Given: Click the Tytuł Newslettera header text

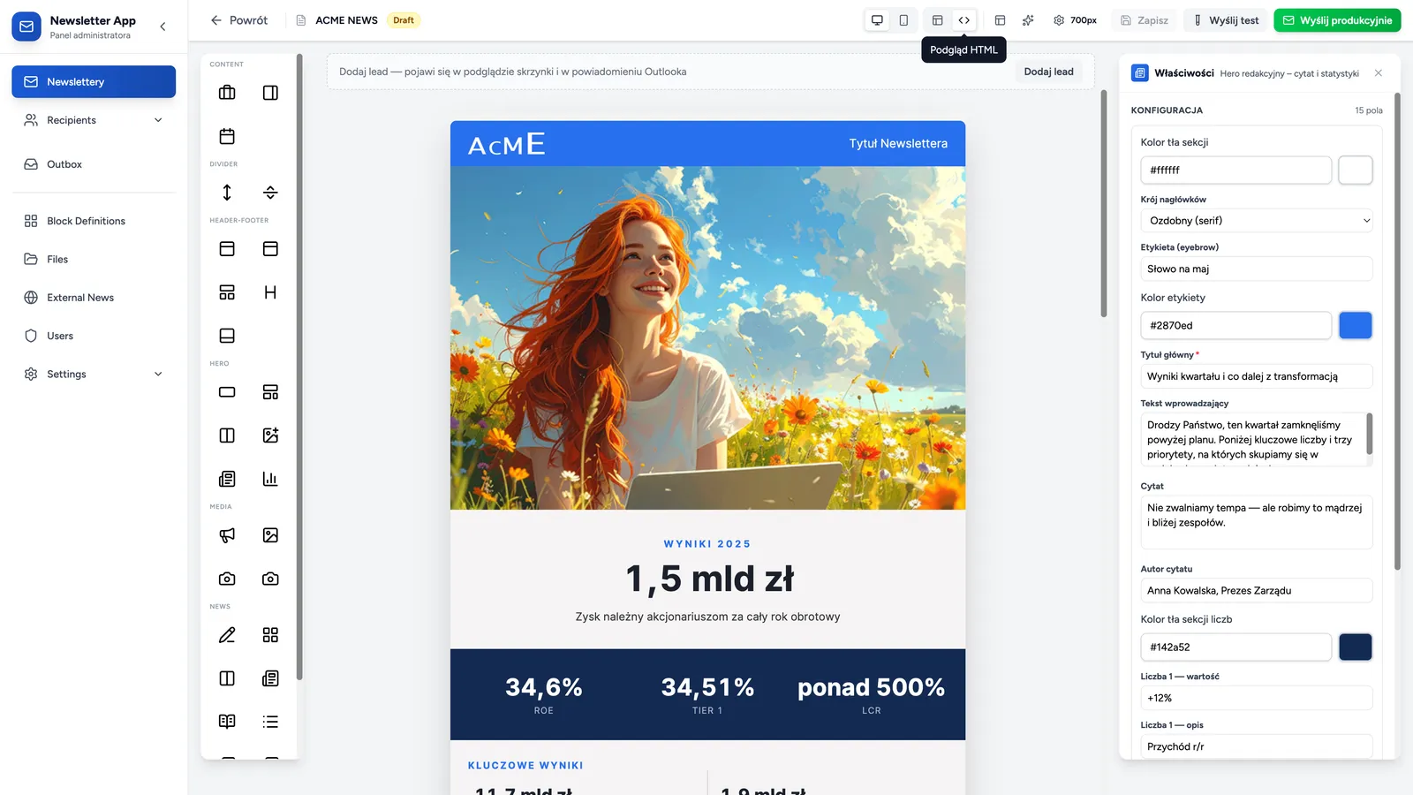Looking at the screenshot, I should 898,143.
